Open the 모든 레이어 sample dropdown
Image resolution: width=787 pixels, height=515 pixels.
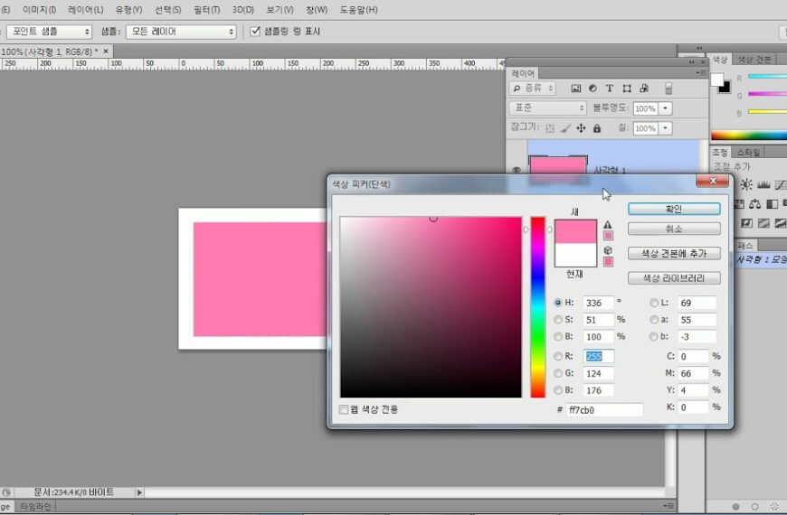[181, 32]
